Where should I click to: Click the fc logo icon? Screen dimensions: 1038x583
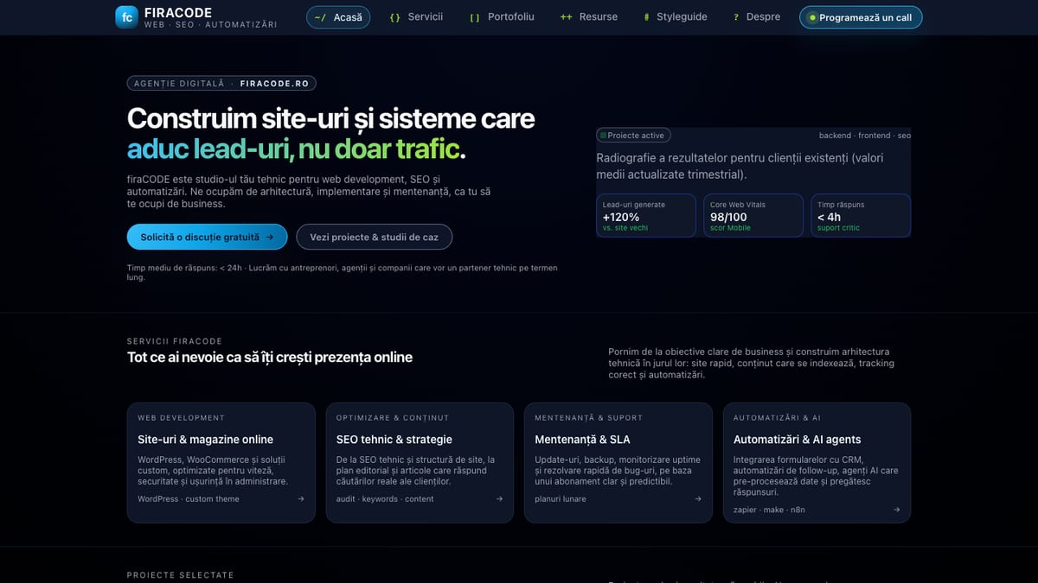pyautogui.click(x=126, y=17)
